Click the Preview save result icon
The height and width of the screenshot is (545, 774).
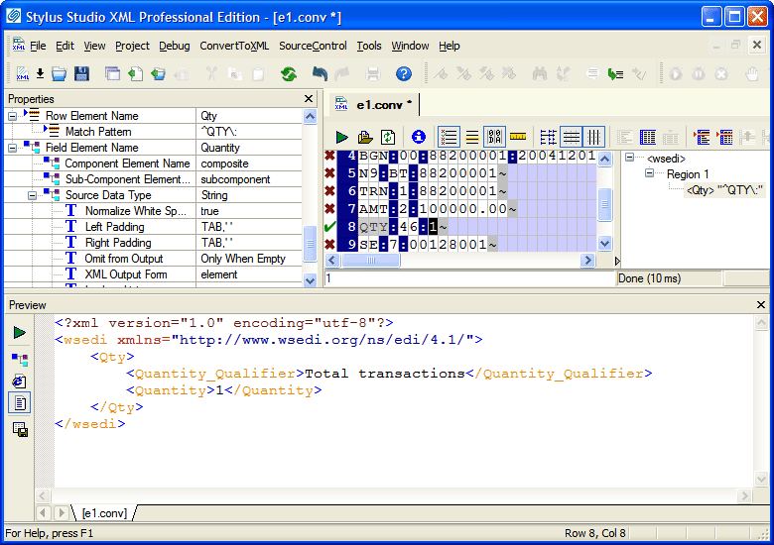(20, 430)
